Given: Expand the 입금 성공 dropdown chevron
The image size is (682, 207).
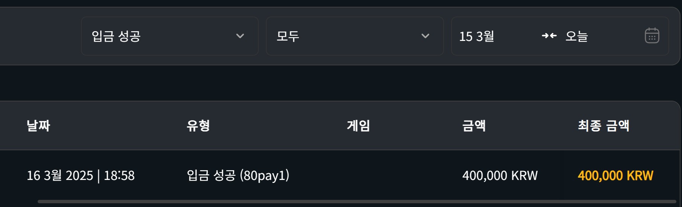Looking at the screenshot, I should point(240,36).
